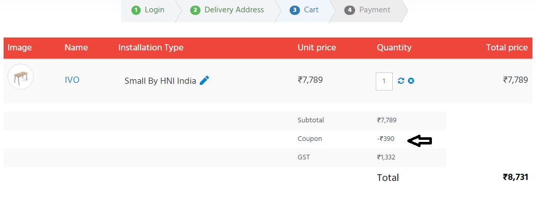This screenshot has width=536, height=200.
Task: Click the quantity input field
Action: click(384, 81)
